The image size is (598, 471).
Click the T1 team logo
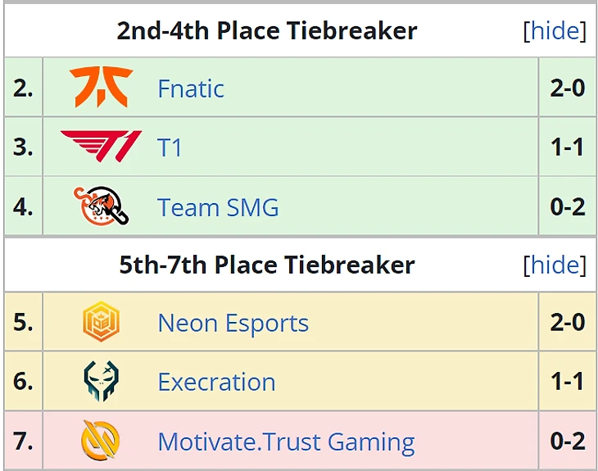click(x=101, y=147)
